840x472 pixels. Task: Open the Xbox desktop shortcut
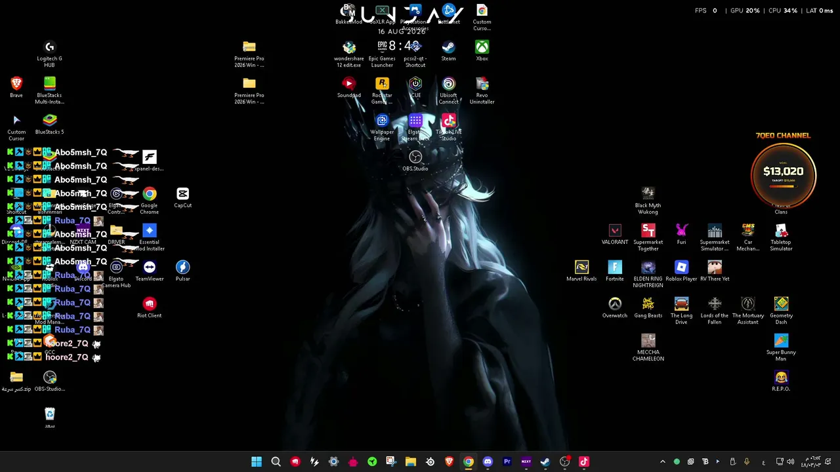point(482,50)
